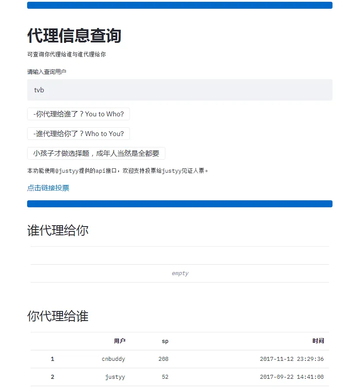Viewport: 350px width, 391px height.
Task: Click the 'sp' column header
Action: coord(165,341)
